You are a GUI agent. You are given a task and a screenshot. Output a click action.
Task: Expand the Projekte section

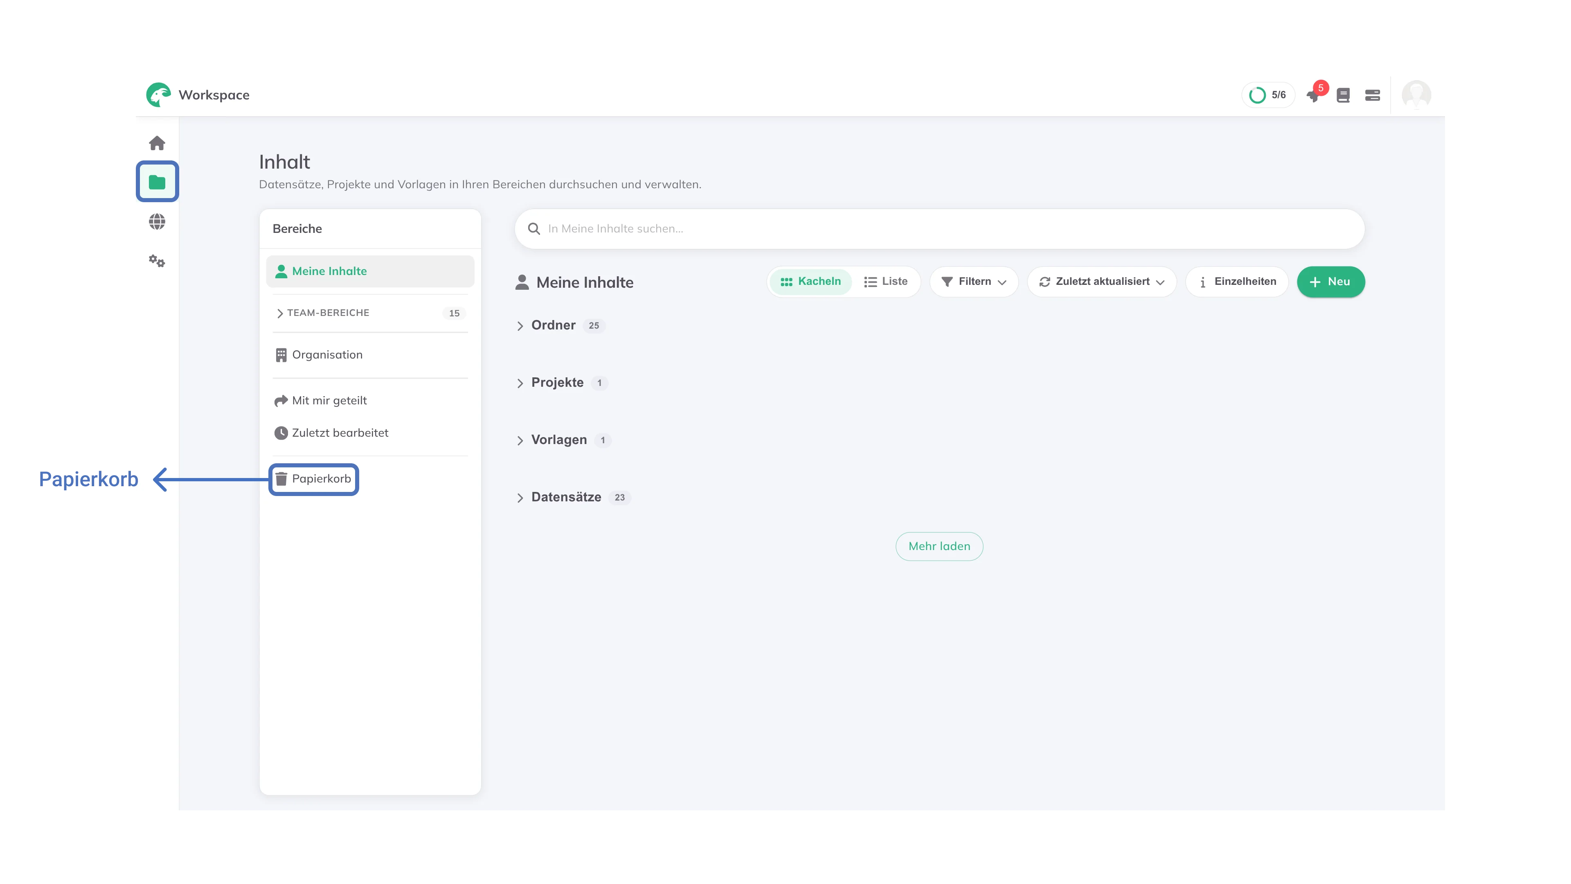click(x=520, y=383)
